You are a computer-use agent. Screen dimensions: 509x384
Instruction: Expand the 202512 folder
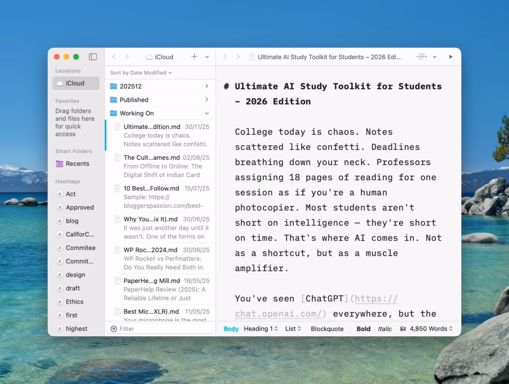click(206, 86)
